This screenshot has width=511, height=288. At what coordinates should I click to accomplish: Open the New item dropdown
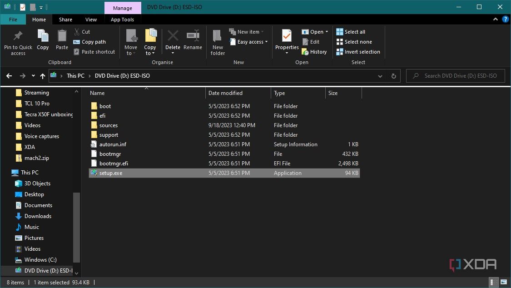tap(246, 32)
